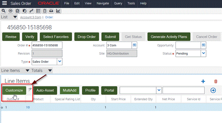Click the Generate Activity Plans button
This screenshot has height=123, width=222.
[x=169, y=37]
